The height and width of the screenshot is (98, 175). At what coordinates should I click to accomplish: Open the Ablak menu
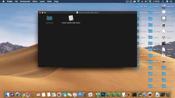point(49,1)
